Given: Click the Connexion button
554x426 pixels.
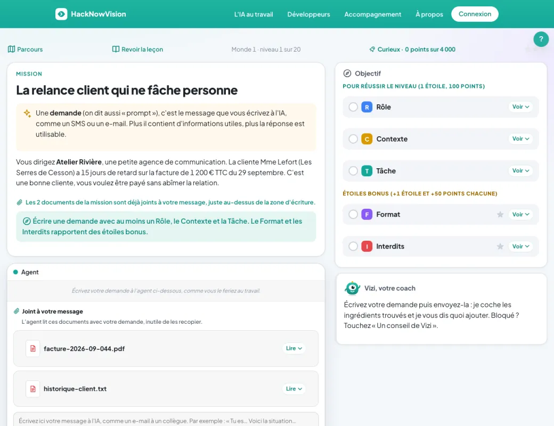Looking at the screenshot, I should coord(475,14).
